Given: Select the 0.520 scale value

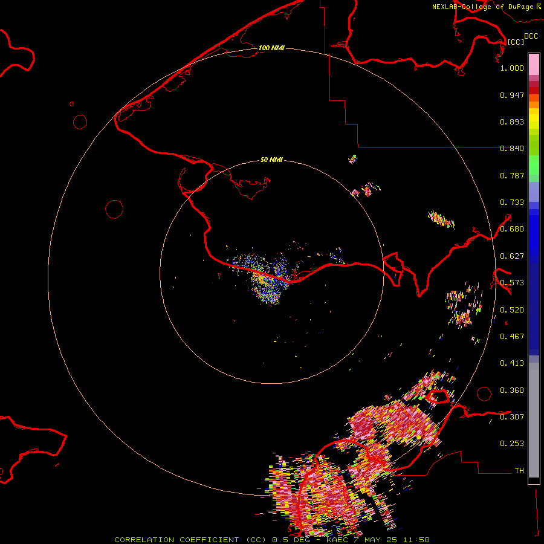Looking at the screenshot, I should click(512, 310).
